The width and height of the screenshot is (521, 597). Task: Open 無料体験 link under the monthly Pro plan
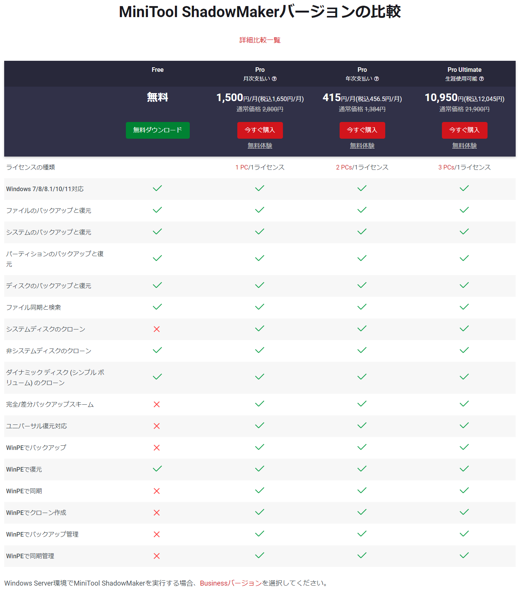coord(260,146)
